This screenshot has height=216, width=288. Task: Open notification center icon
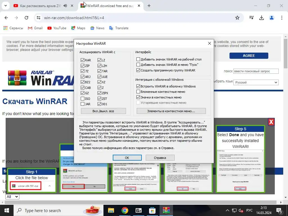tap(279, 211)
